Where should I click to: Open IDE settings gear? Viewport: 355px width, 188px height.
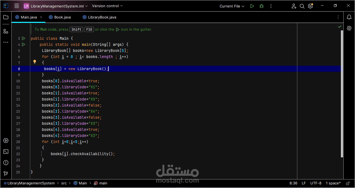coord(310,6)
